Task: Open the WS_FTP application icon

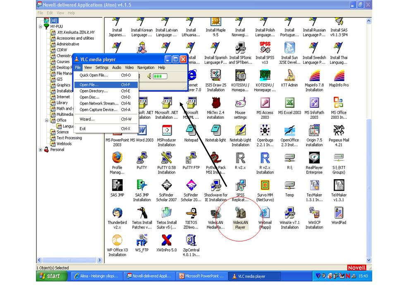Action: coord(142,240)
